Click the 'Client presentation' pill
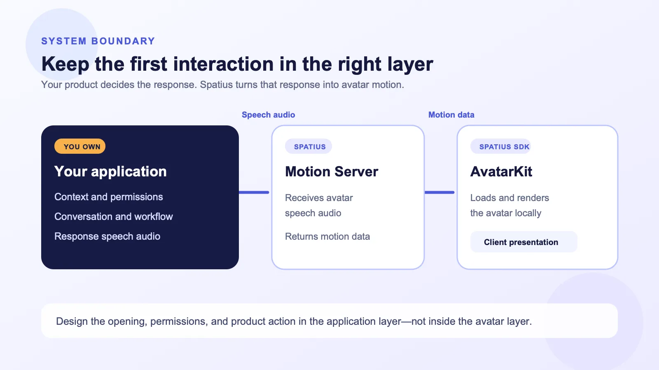This screenshot has height=370, width=659. (524, 242)
